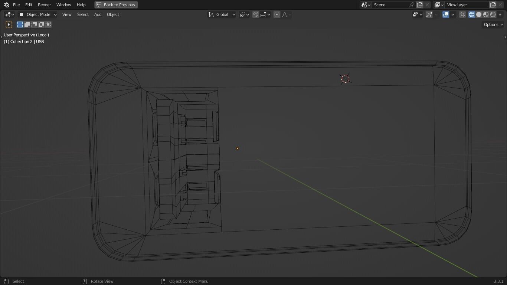Open the transform pivot point dropdown
This screenshot has width=507, height=285.
tap(244, 14)
